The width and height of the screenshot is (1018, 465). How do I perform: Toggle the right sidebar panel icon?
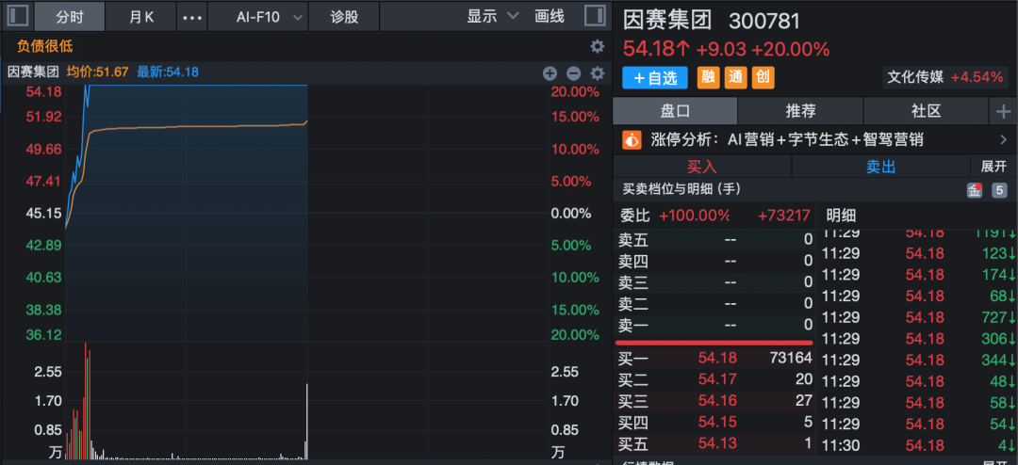pyautogui.click(x=594, y=16)
